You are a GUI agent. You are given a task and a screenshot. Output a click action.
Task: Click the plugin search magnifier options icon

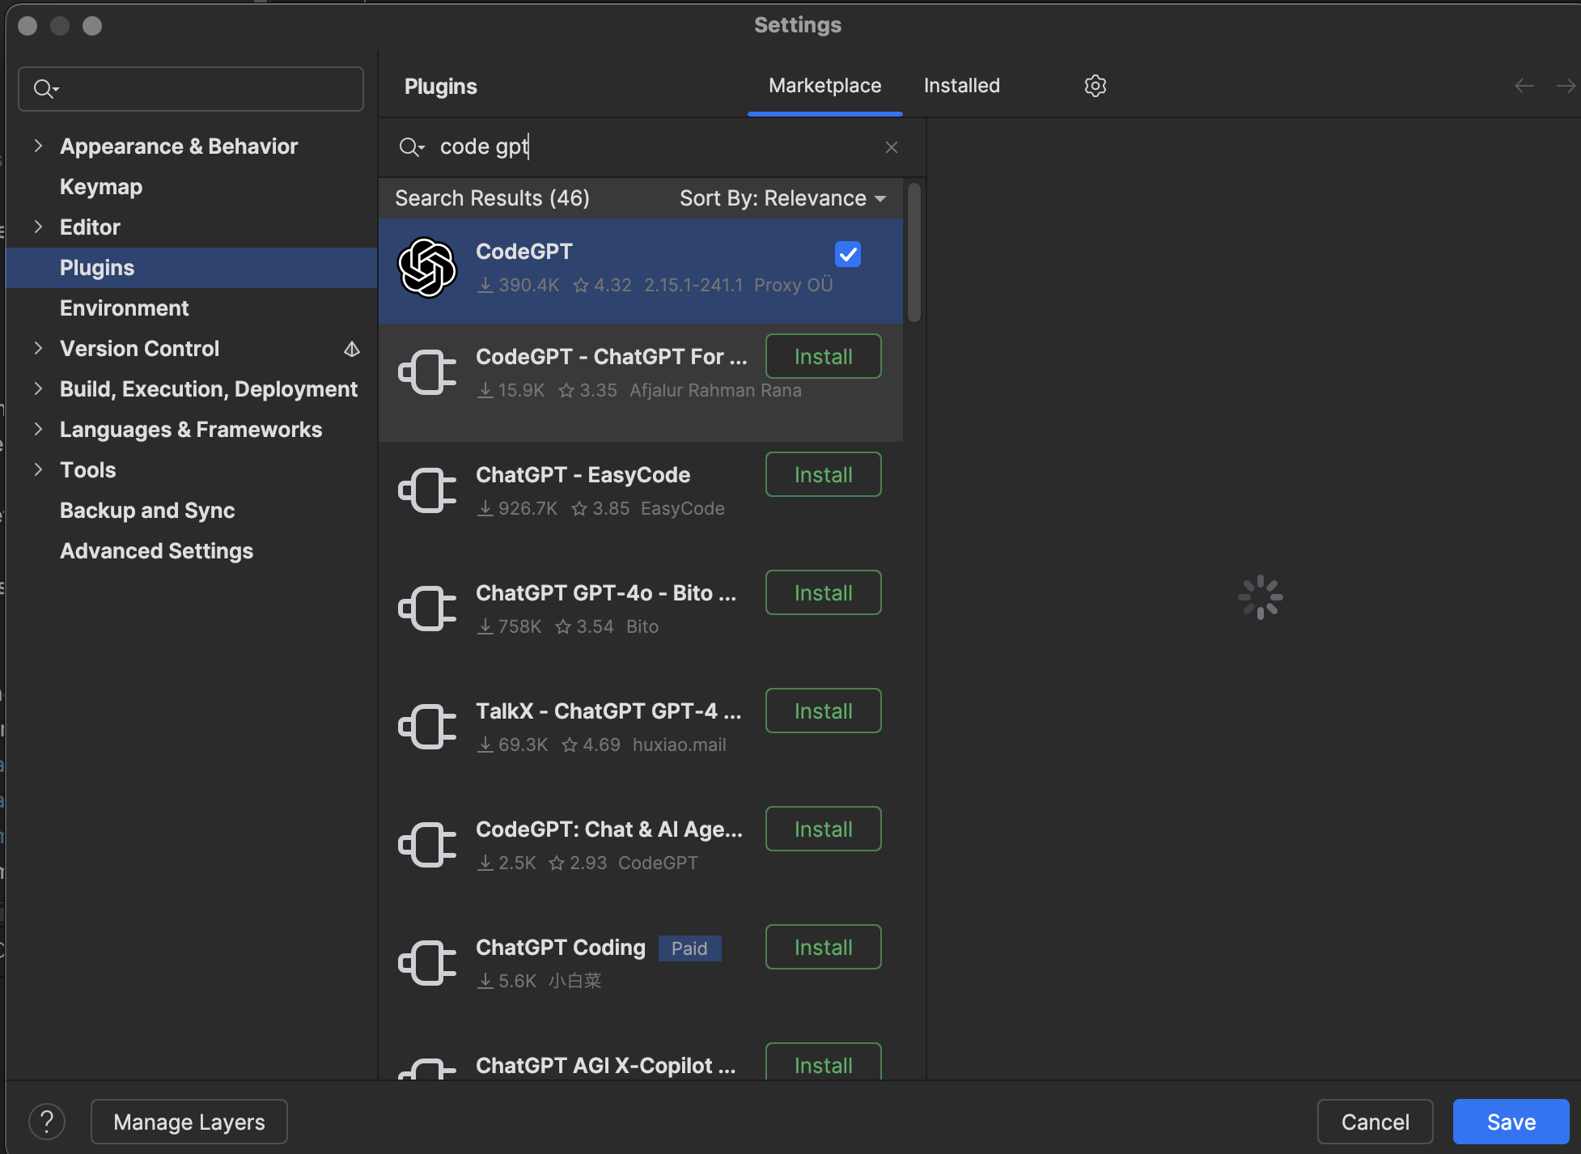coord(412,147)
